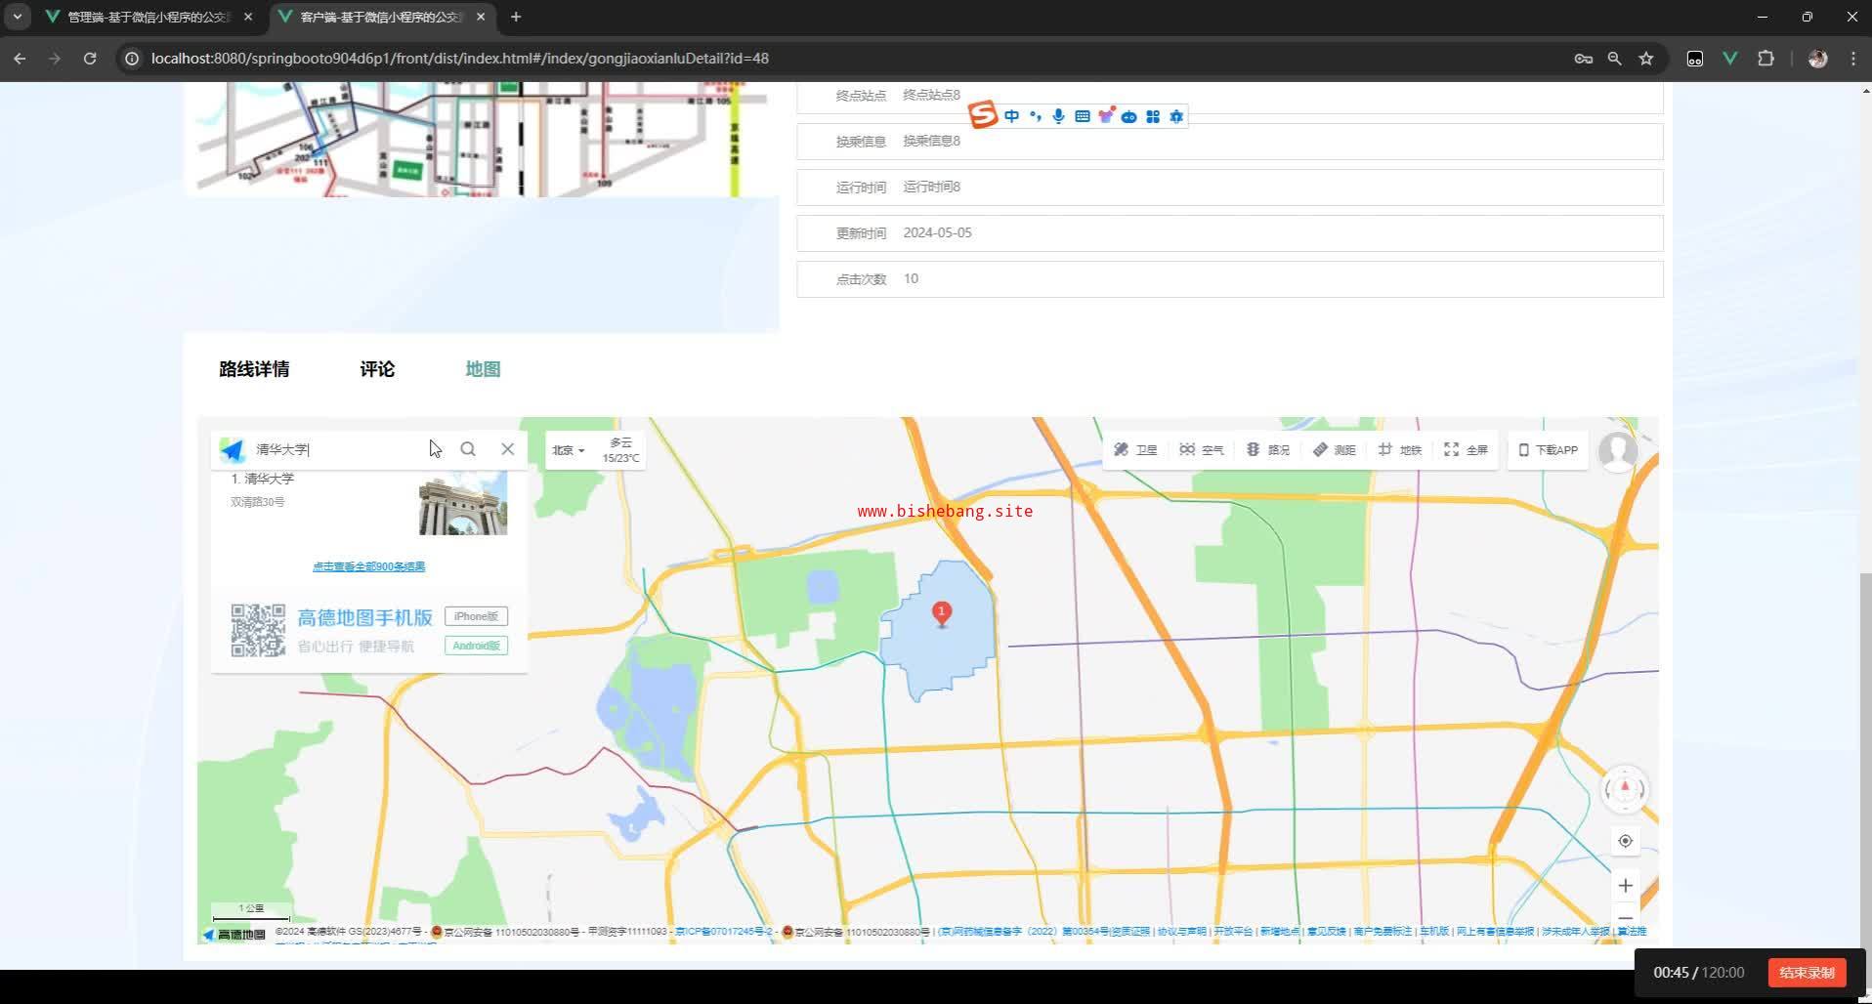Click the map search magnifier icon
Viewport: 1872px width, 1004px height.
(x=468, y=449)
